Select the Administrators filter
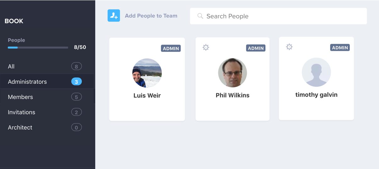This screenshot has width=379, height=169. point(47,82)
